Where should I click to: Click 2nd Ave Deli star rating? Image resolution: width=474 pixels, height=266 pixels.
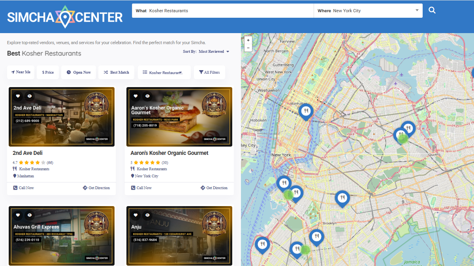(32, 162)
